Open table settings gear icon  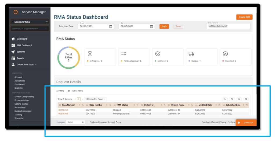(246, 99)
